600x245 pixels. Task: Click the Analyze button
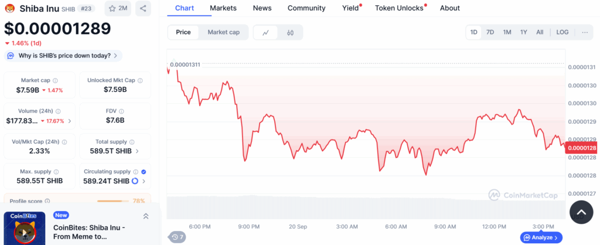click(x=541, y=237)
